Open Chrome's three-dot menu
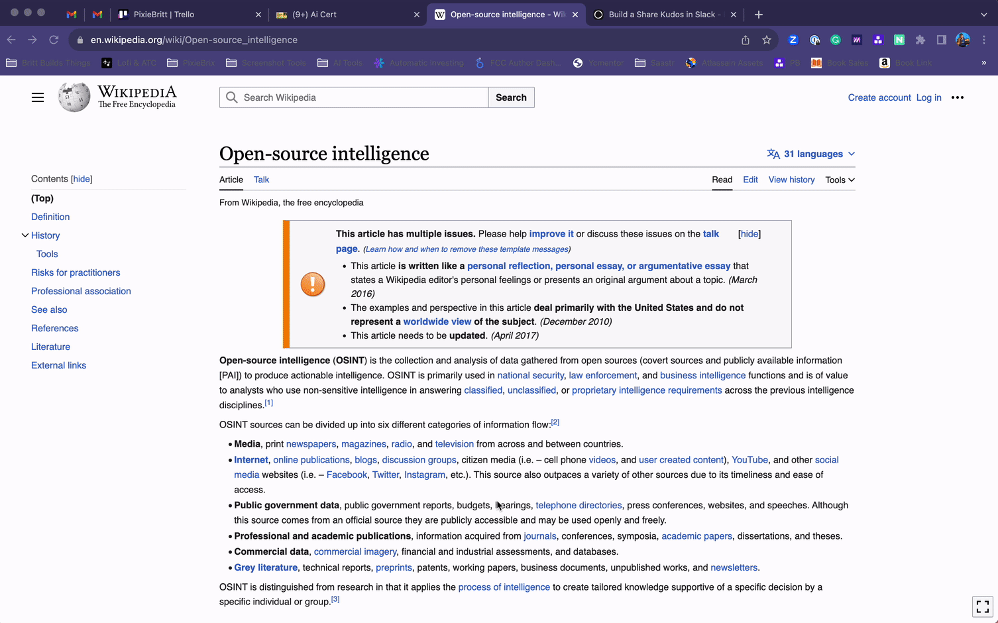This screenshot has height=623, width=998. click(x=984, y=40)
